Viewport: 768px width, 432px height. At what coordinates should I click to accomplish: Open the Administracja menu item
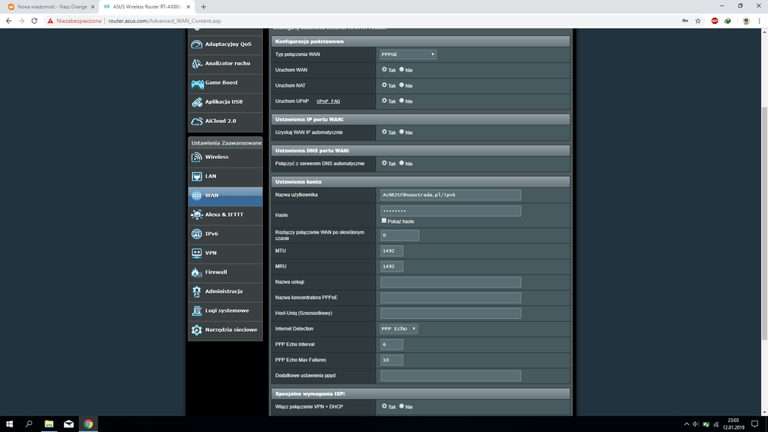(x=224, y=291)
